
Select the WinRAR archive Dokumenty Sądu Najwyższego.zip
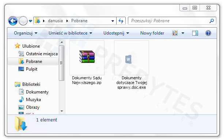click(87, 63)
